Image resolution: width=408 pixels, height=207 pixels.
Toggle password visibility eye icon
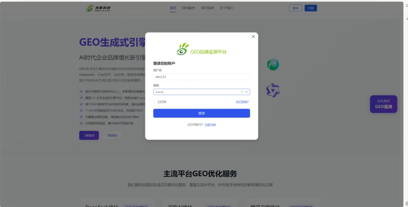[x=246, y=92]
